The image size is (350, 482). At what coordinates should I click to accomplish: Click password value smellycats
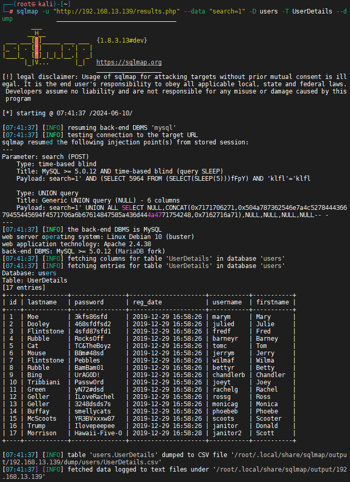coord(93,411)
